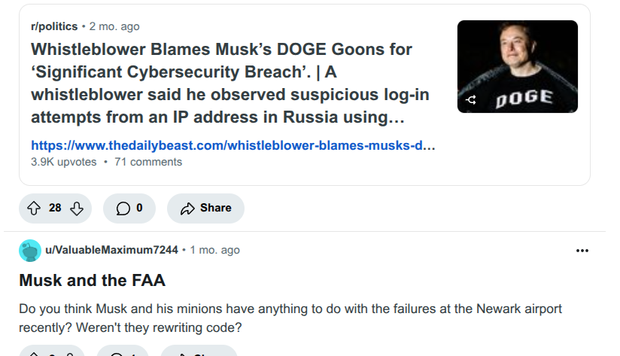Open comments on the post with 0 comments
Viewport: 620px width, 356px height.
point(129,208)
